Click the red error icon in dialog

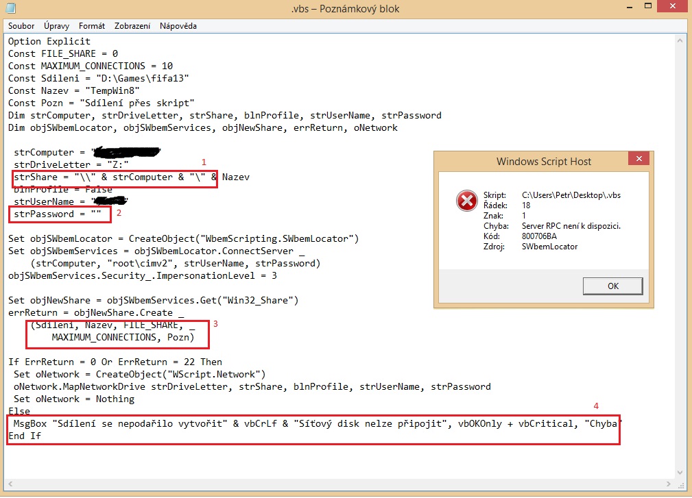click(466, 201)
